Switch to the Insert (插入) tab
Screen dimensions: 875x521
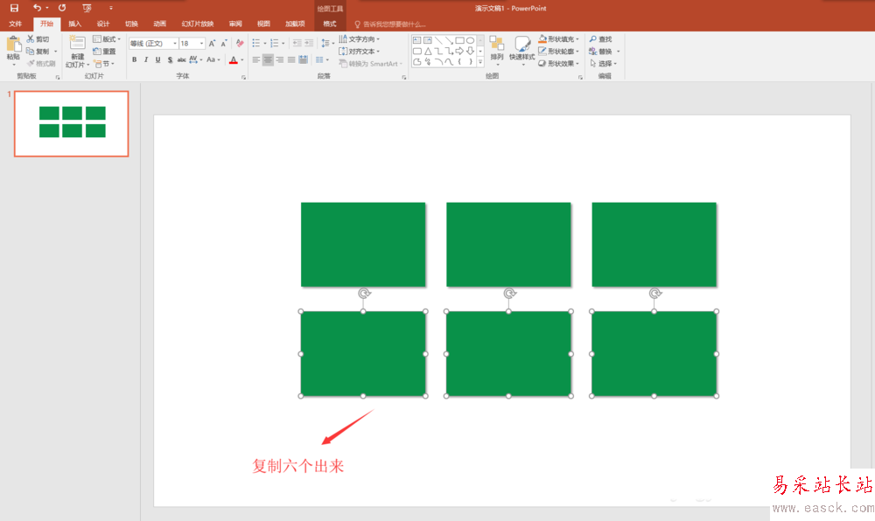pos(74,24)
